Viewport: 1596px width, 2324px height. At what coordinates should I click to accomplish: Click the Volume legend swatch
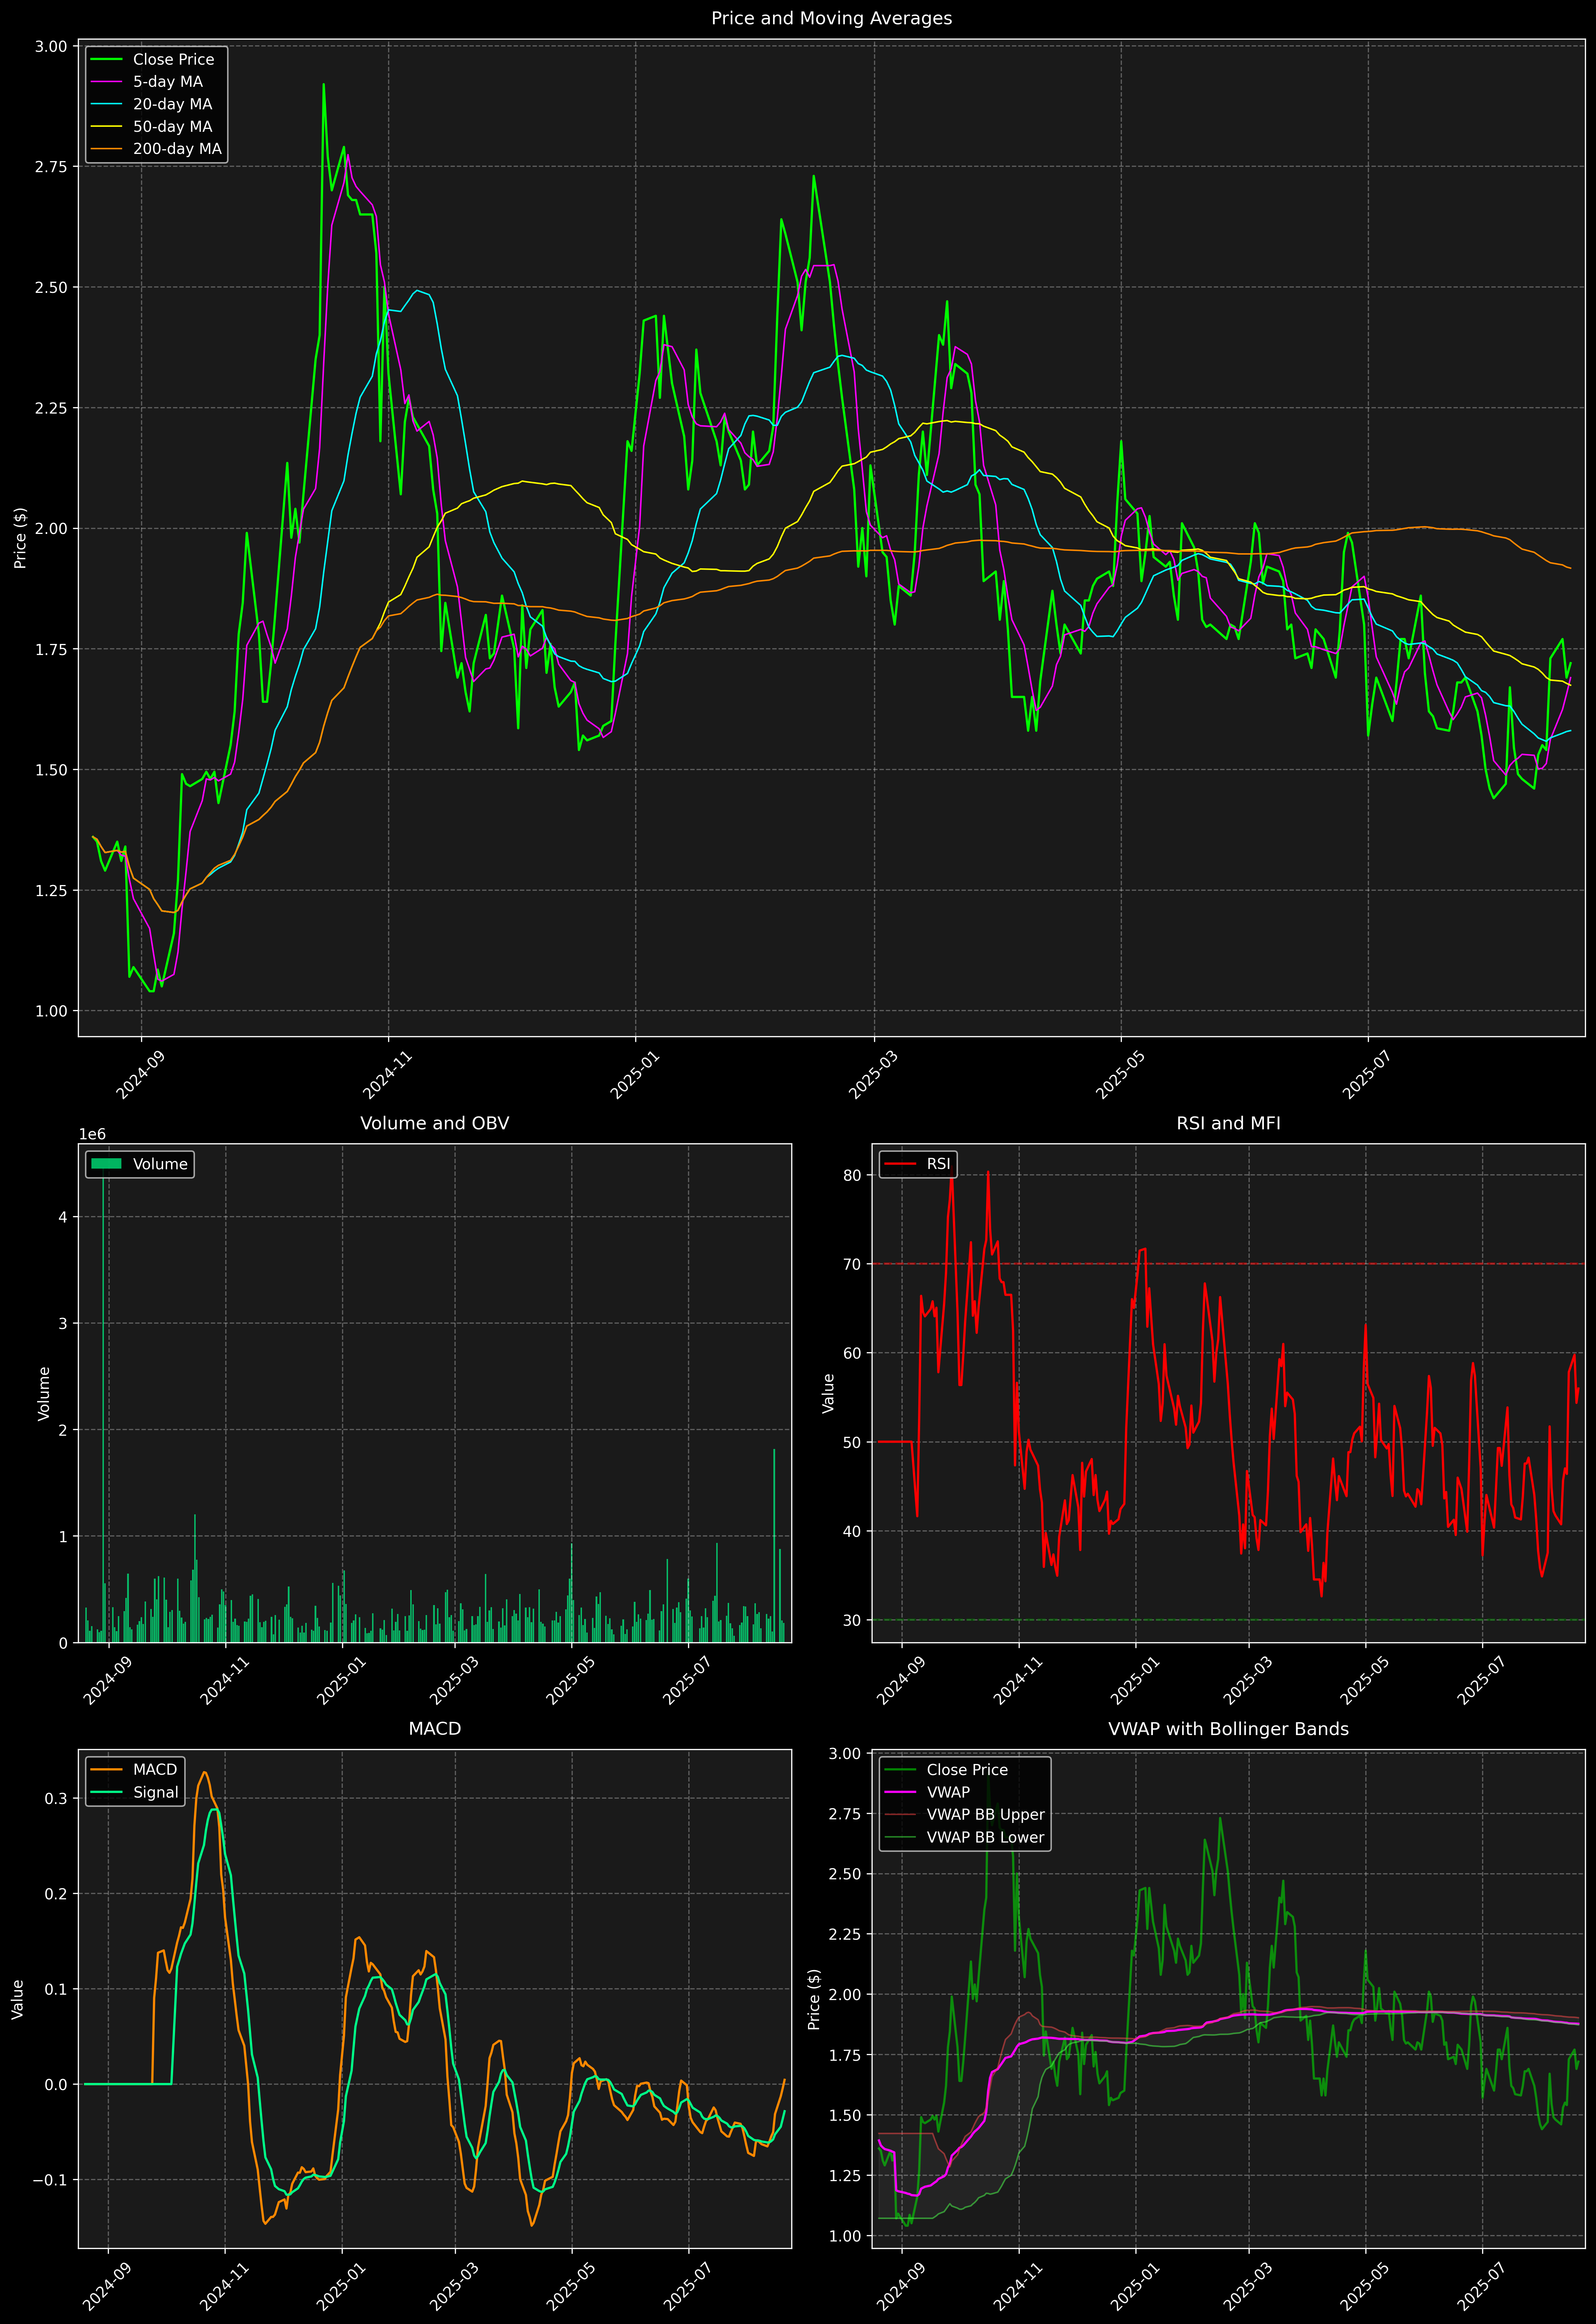pos(106,1164)
